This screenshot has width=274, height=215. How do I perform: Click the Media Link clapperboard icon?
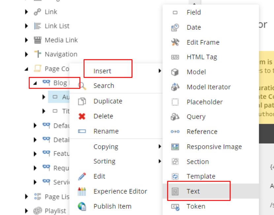click(37, 40)
